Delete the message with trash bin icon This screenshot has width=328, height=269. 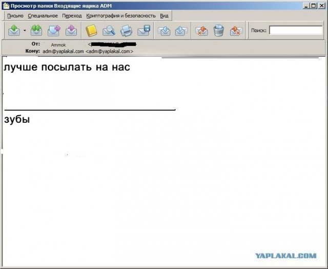[219, 31]
